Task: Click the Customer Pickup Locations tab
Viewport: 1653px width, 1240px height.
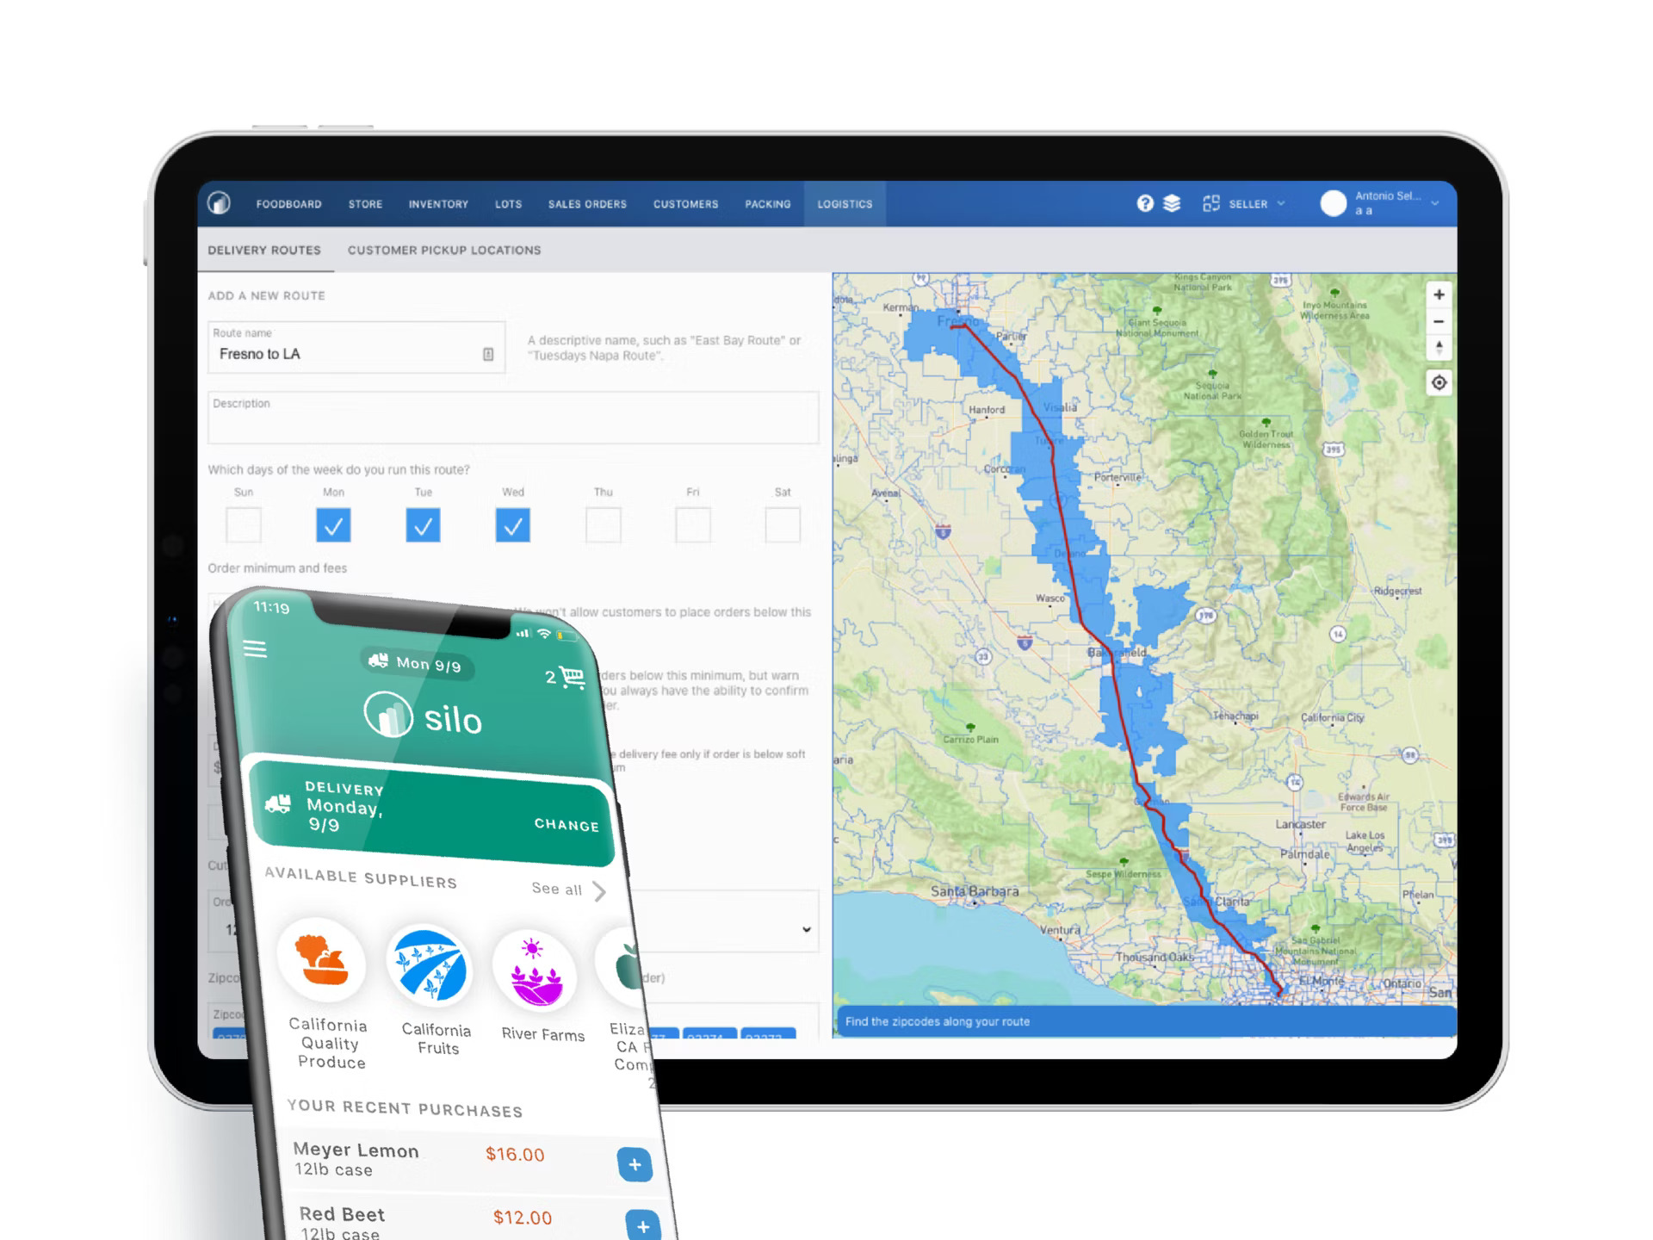Action: point(445,250)
